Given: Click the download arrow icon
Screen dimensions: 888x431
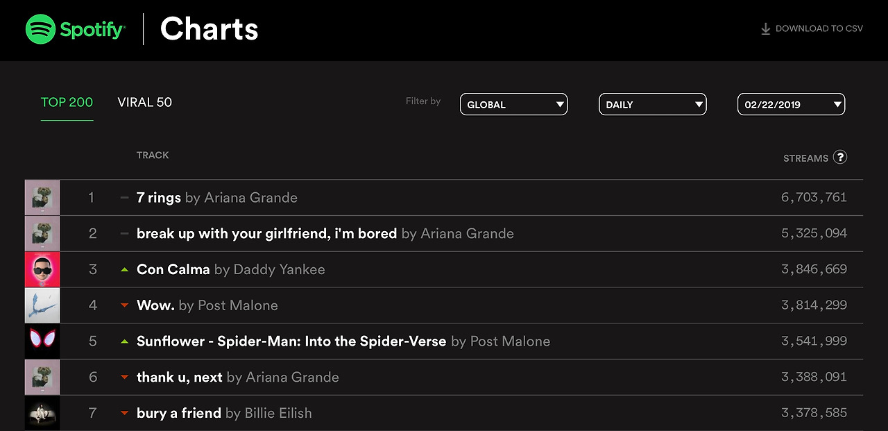Looking at the screenshot, I should click(766, 28).
